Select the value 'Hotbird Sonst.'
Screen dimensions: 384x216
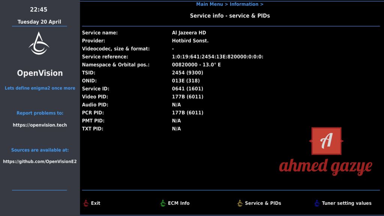tap(190, 40)
